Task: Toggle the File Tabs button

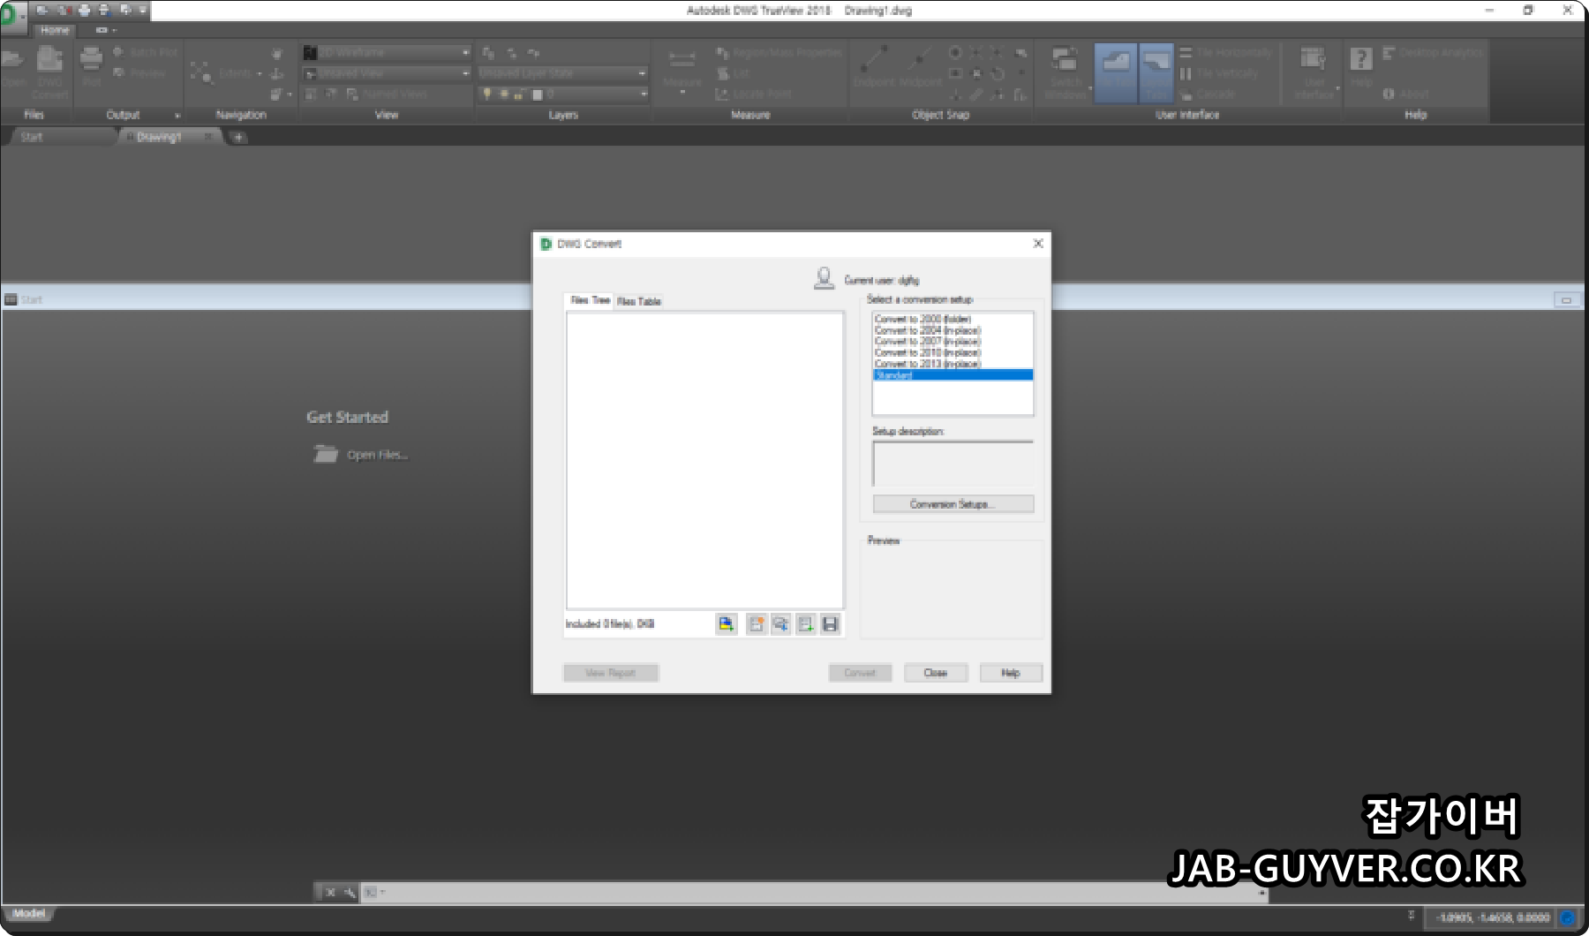Action: 1116,72
